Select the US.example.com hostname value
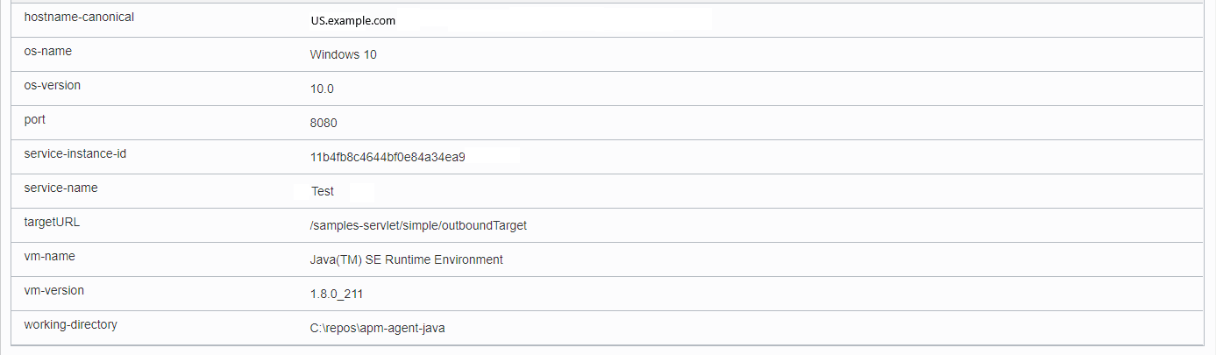The width and height of the screenshot is (1216, 355). [x=352, y=21]
